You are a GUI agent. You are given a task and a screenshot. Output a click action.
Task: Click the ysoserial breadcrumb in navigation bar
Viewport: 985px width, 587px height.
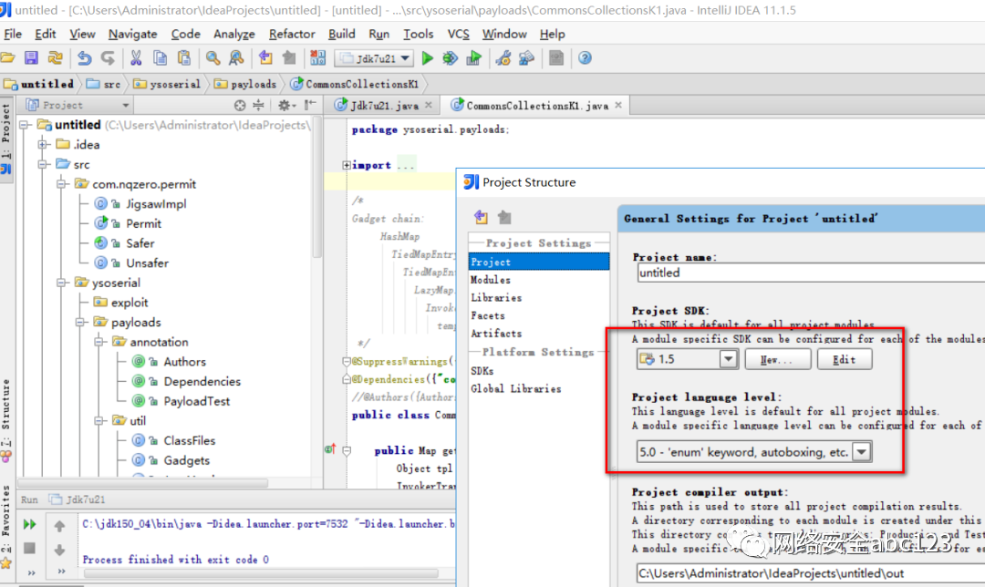[167, 84]
